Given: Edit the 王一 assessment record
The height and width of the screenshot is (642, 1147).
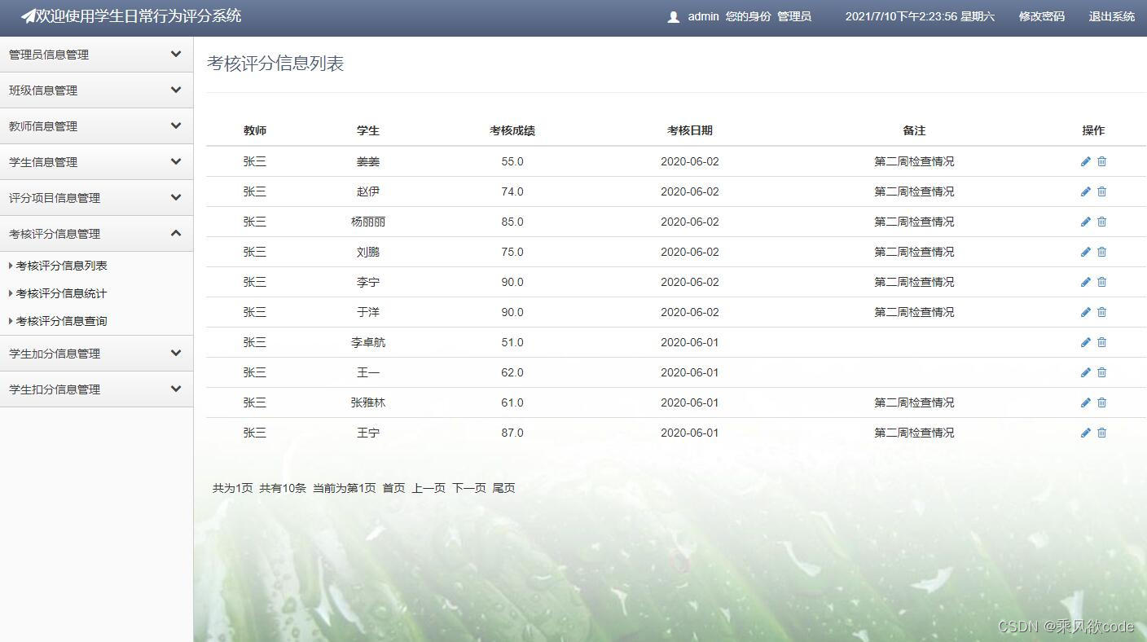Looking at the screenshot, I should 1085,372.
